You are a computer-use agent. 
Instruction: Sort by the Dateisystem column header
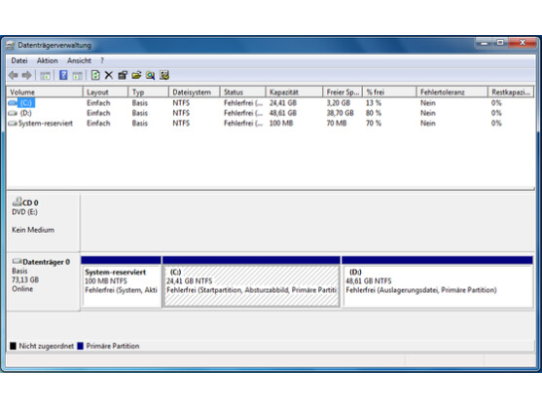(195, 92)
